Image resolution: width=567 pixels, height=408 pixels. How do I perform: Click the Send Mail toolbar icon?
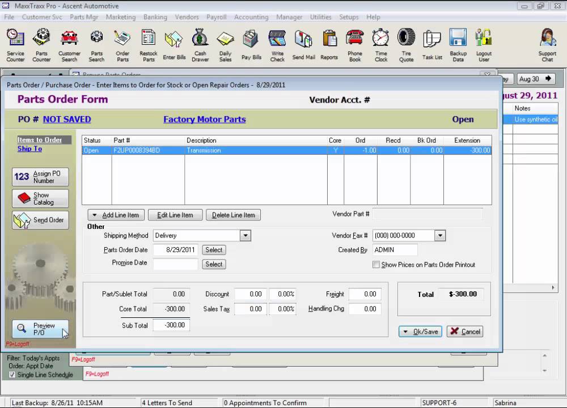tap(303, 45)
